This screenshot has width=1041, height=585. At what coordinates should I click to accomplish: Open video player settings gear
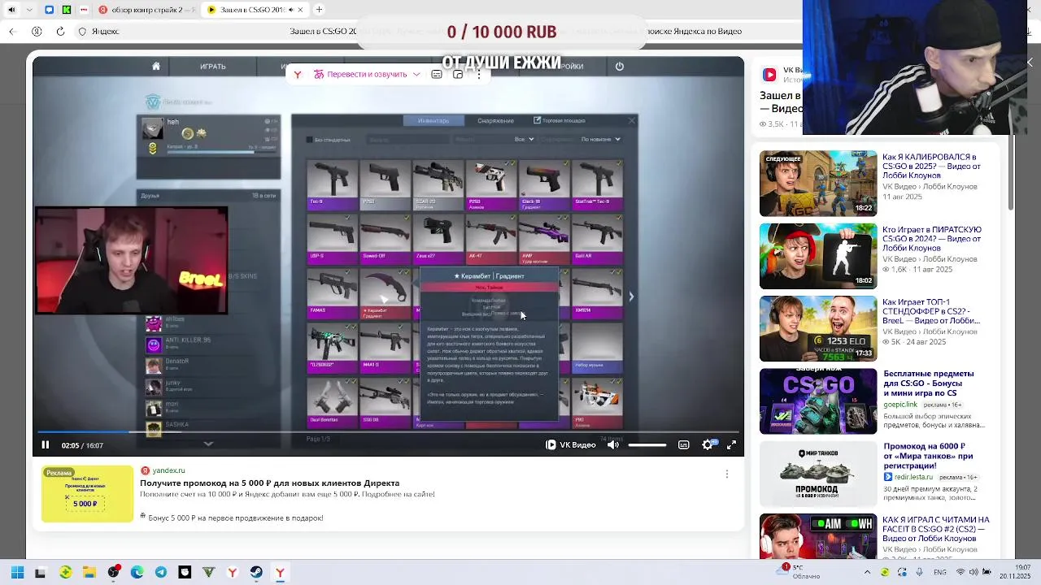pos(708,445)
